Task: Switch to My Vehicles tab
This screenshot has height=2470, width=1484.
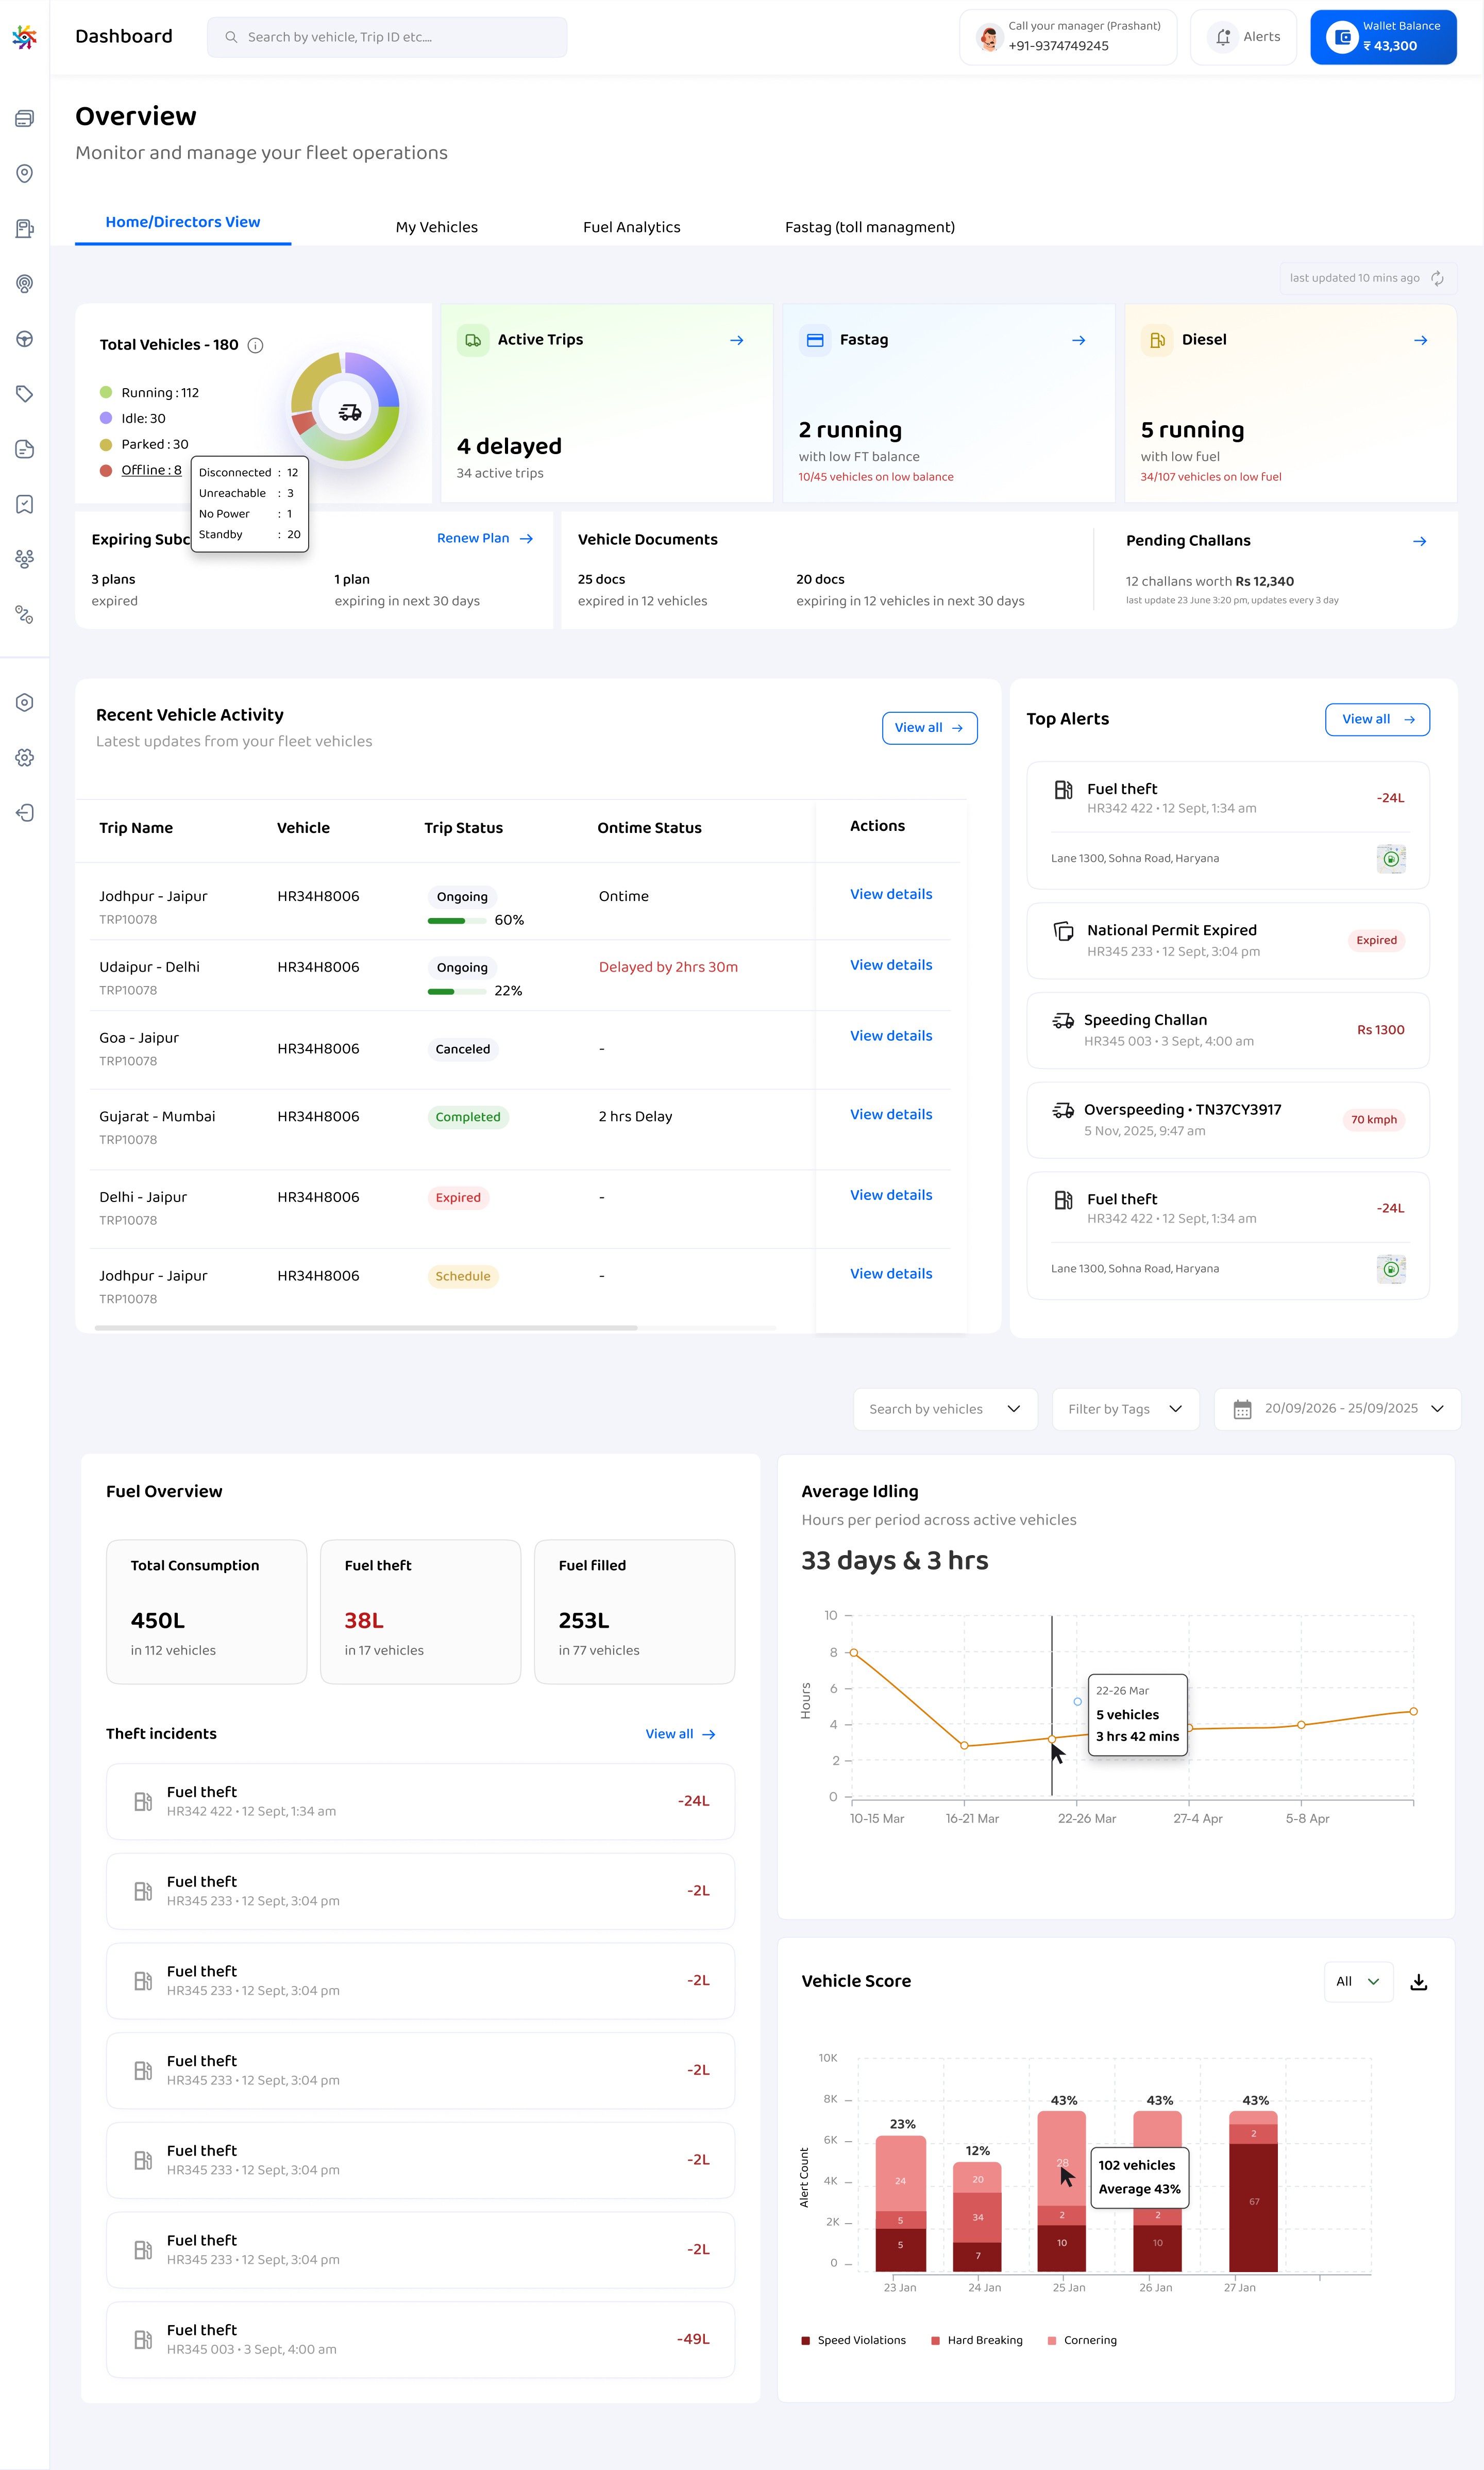Action: coord(437,227)
